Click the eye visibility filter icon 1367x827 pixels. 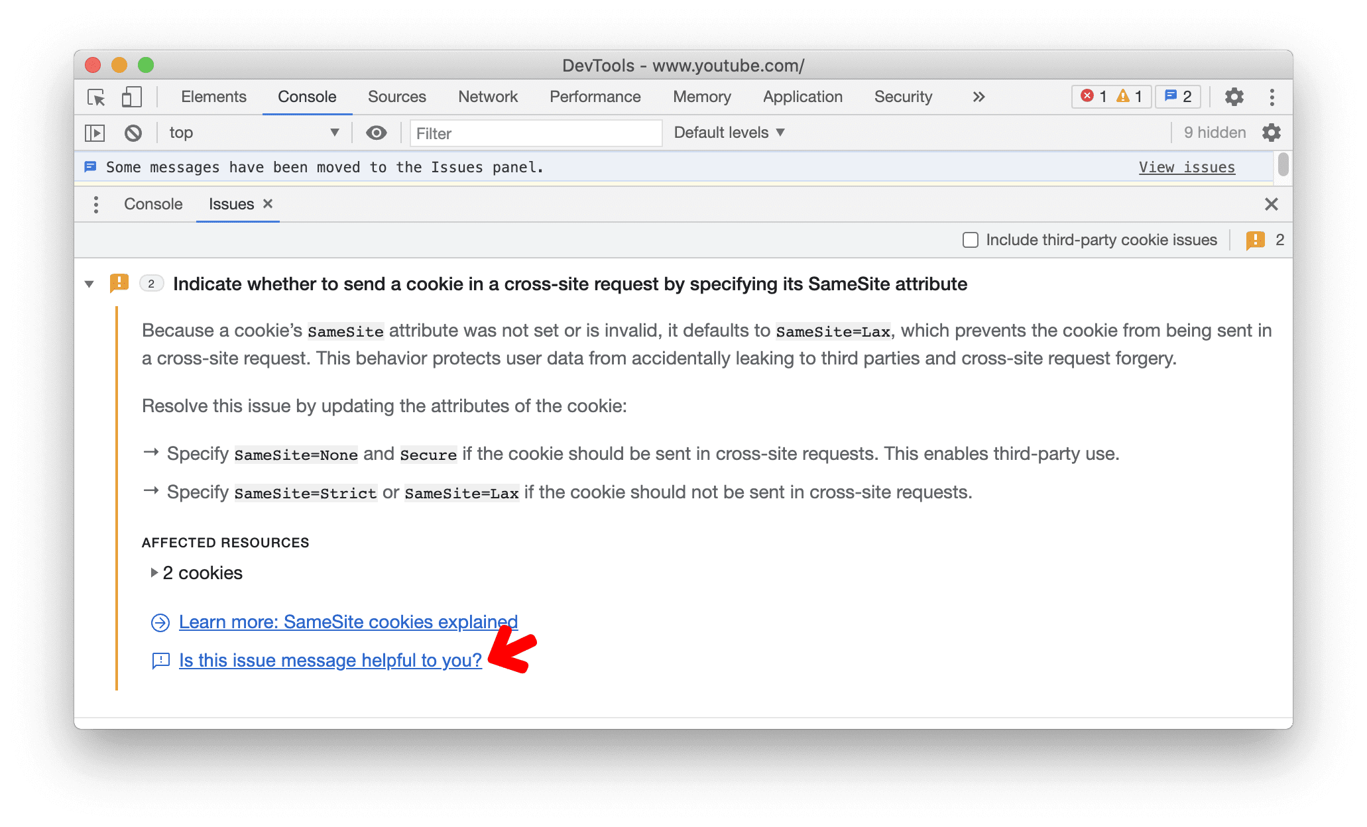[374, 133]
